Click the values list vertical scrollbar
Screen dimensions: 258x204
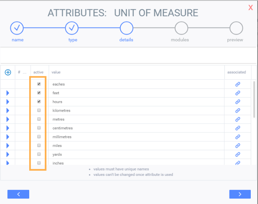(x=255, y=99)
